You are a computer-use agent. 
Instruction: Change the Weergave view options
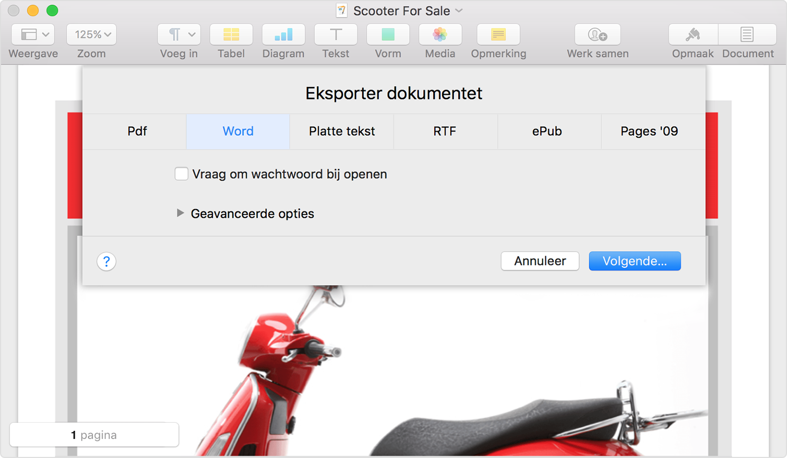point(32,34)
